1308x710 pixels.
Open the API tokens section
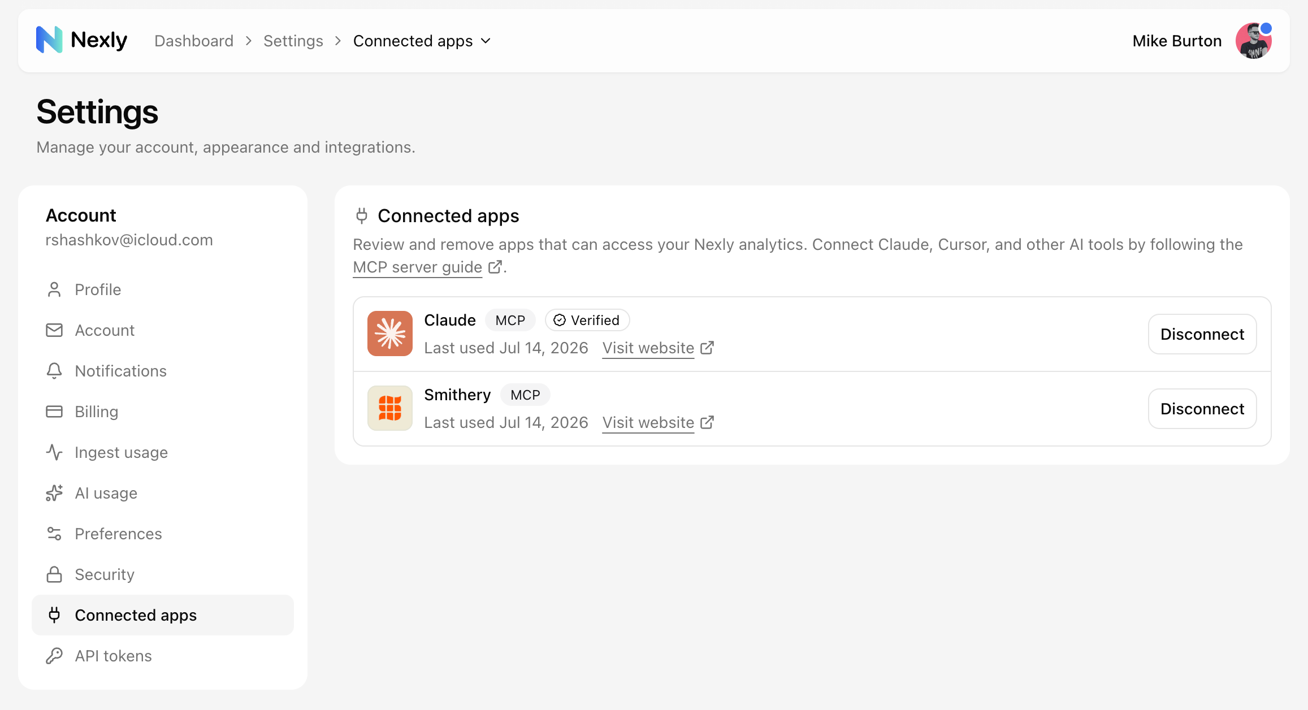(163, 656)
